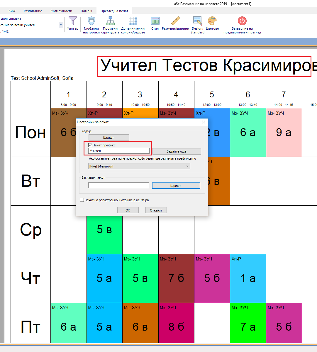Open Допълнителни колони/редове grid icon
317x352 pixels.
point(133,21)
